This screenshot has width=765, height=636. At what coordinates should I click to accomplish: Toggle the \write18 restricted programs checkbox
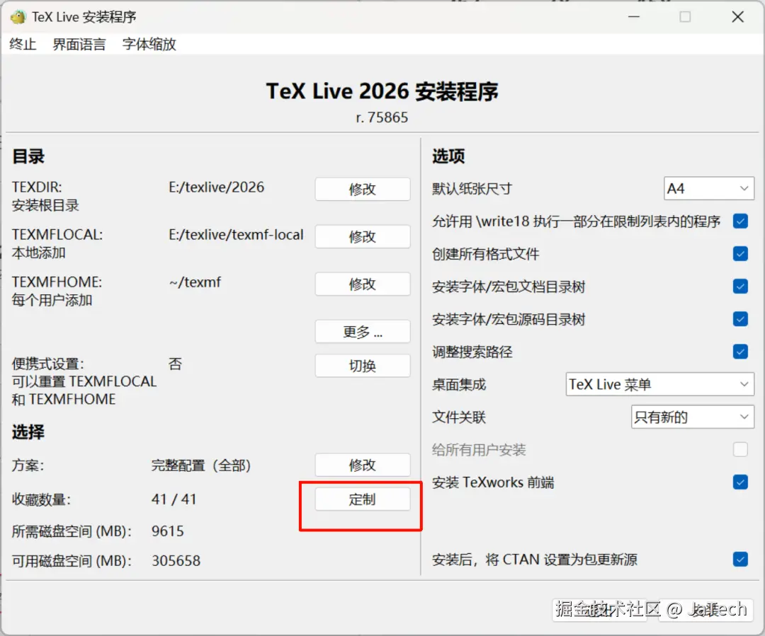pos(741,221)
